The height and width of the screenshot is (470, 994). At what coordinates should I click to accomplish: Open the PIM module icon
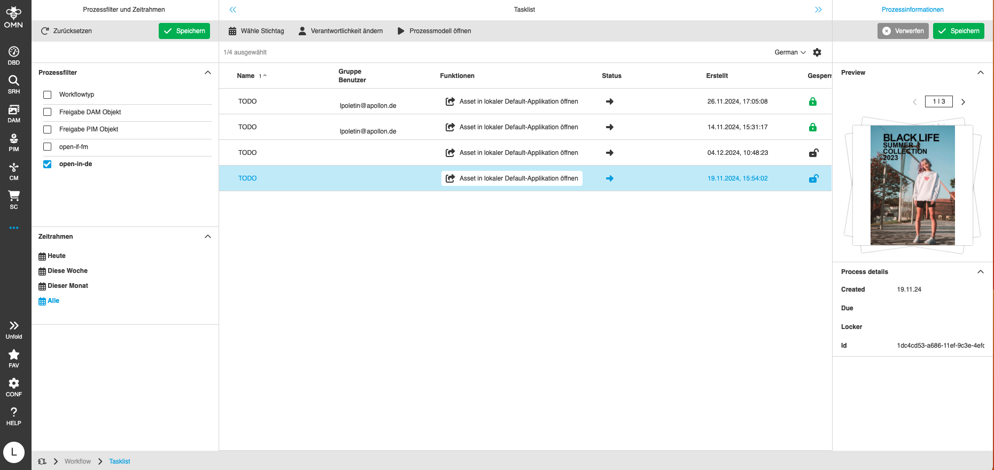point(14,142)
